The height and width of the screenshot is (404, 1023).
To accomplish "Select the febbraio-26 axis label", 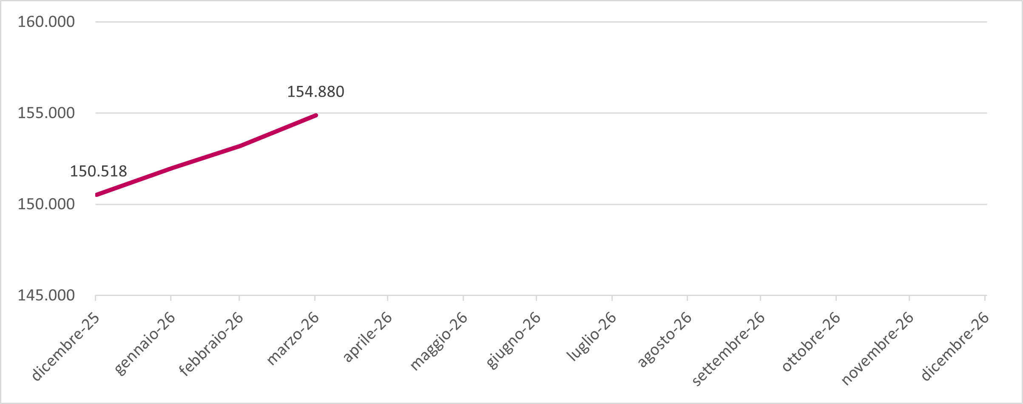I will coord(211,344).
